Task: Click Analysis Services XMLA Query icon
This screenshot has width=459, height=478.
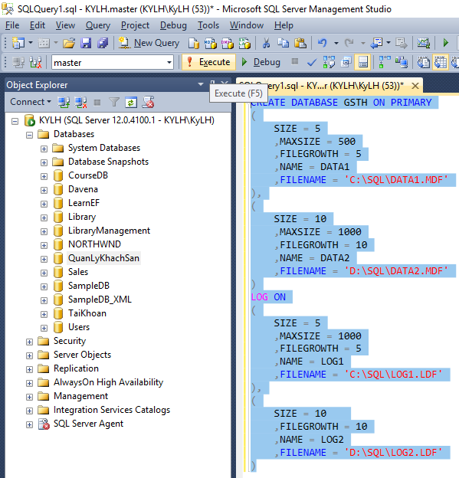Action: [244, 43]
